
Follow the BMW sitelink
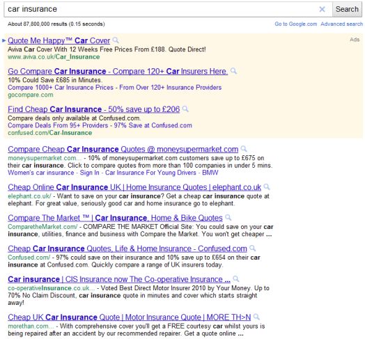pyautogui.click(x=210, y=173)
